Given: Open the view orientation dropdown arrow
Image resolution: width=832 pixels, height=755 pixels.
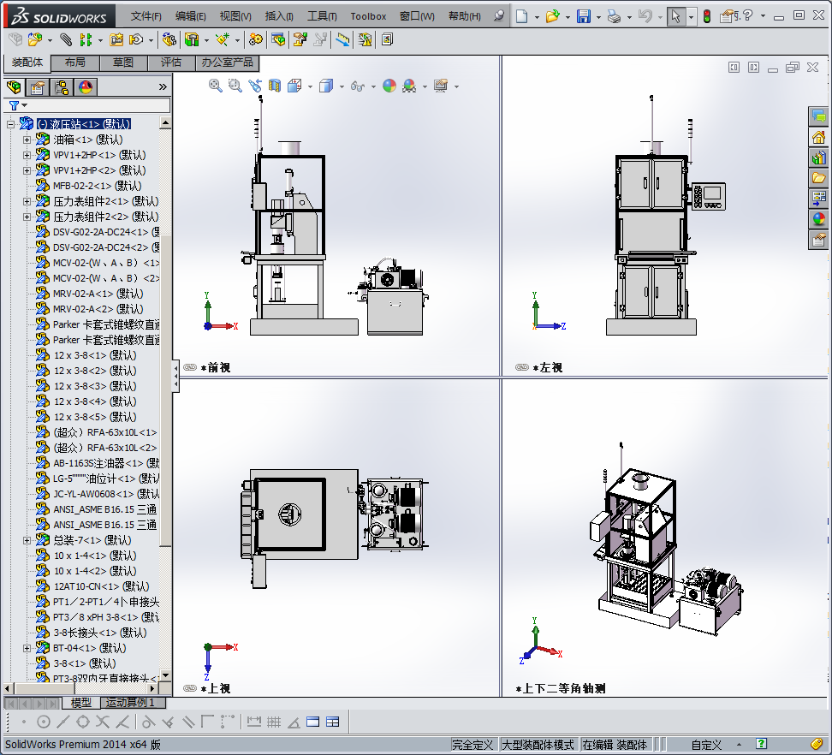Looking at the screenshot, I should point(310,86).
